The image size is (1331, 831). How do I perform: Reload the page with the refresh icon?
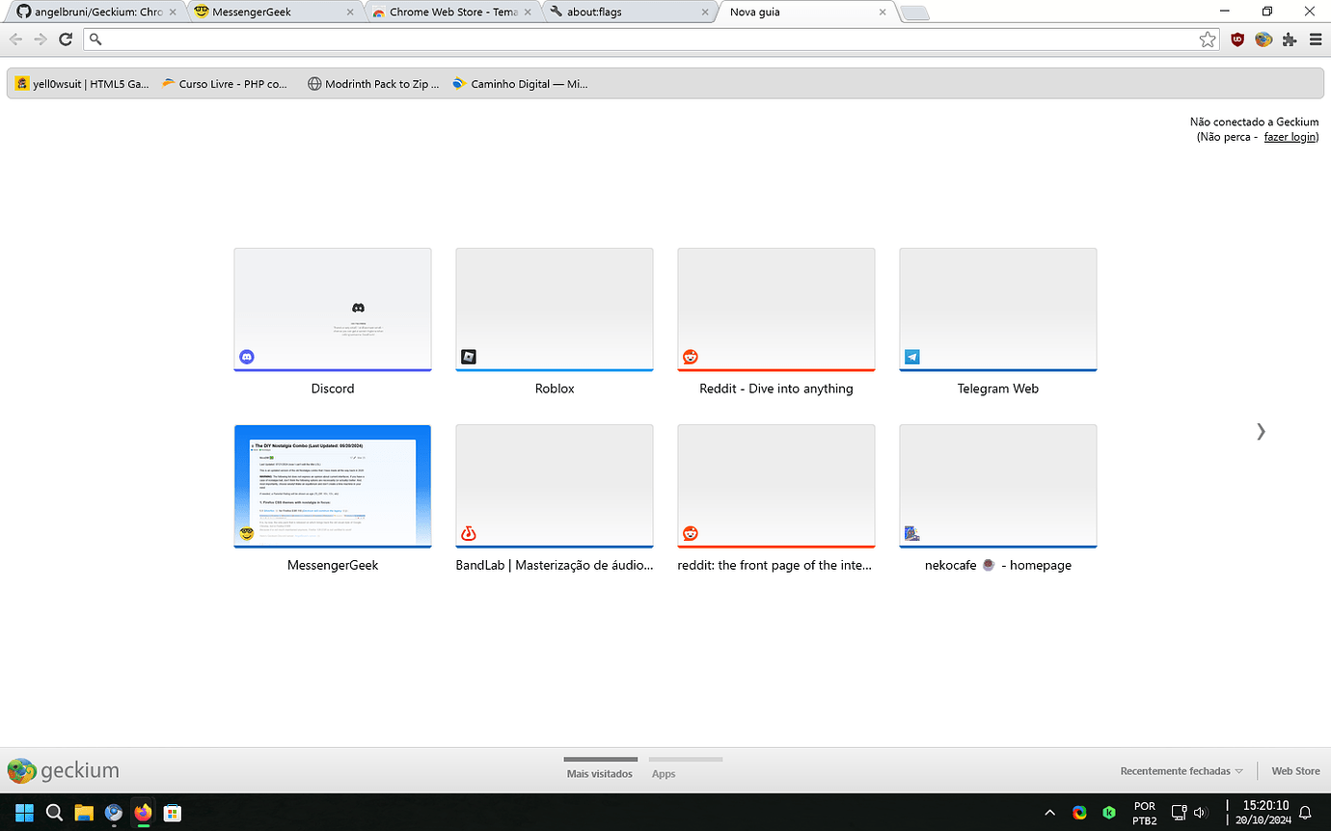point(66,40)
